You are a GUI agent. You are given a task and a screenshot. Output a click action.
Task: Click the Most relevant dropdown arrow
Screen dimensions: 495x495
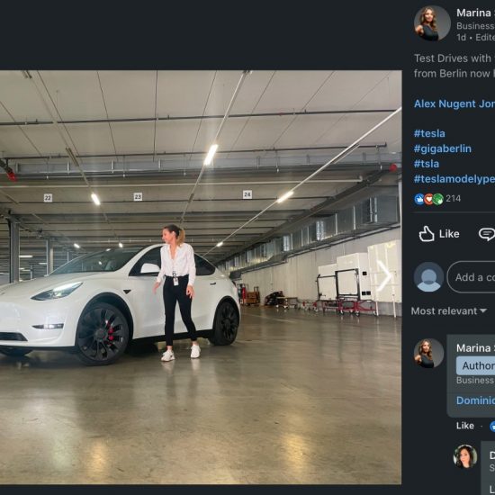coord(483,310)
